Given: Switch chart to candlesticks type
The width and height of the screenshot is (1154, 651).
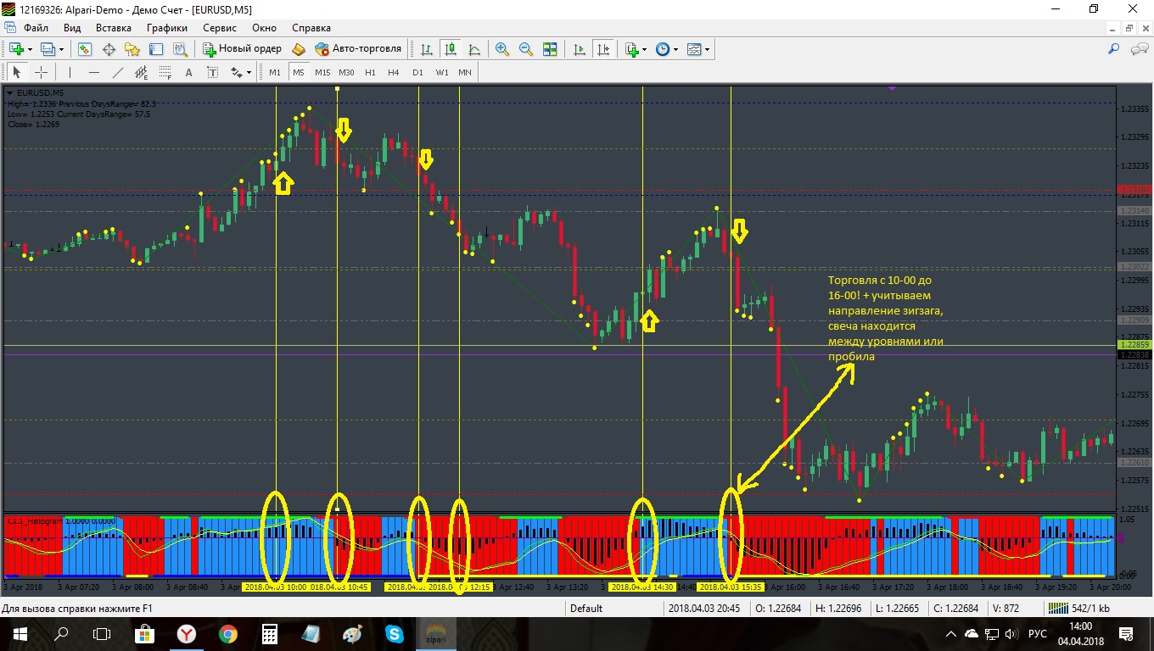Looking at the screenshot, I should tap(451, 49).
